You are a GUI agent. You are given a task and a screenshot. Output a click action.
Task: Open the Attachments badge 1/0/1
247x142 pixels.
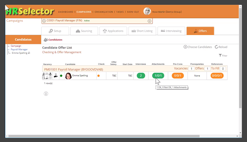[158, 76]
